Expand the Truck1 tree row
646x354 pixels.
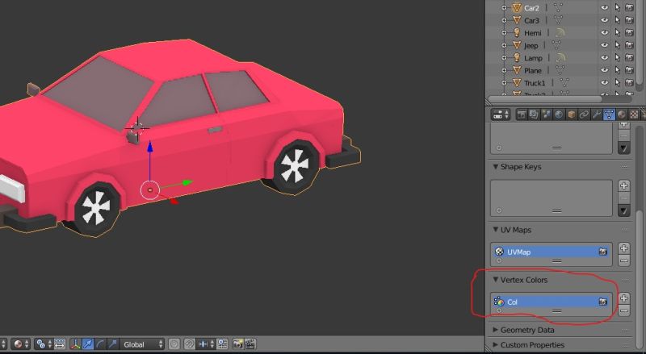[504, 83]
